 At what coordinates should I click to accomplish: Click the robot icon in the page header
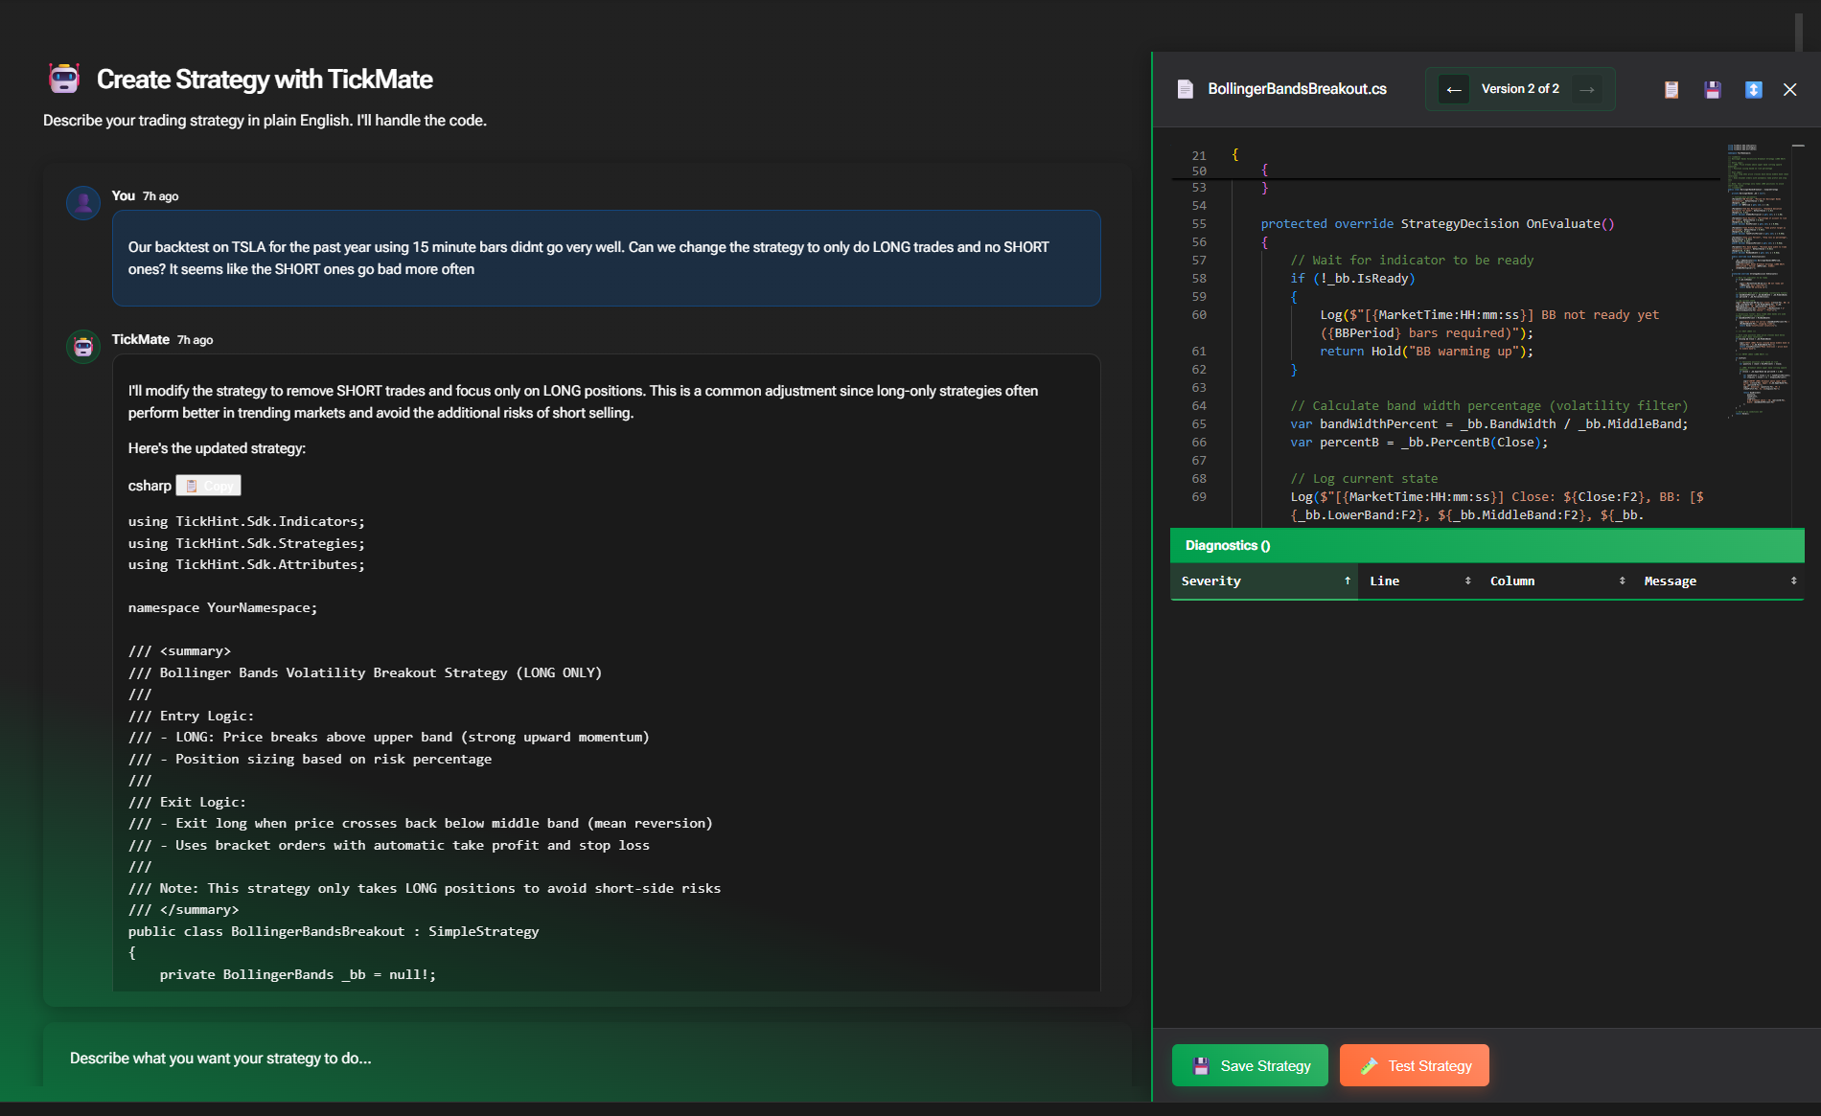[x=63, y=78]
